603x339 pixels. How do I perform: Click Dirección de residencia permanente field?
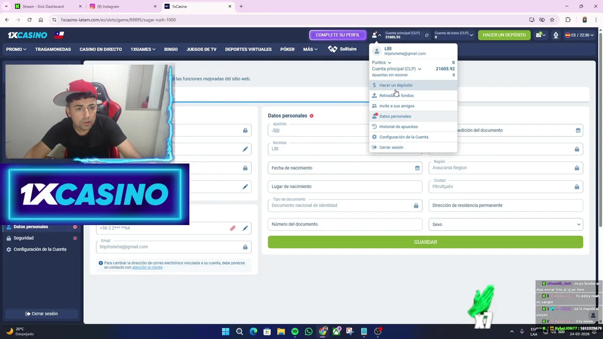[x=505, y=206]
